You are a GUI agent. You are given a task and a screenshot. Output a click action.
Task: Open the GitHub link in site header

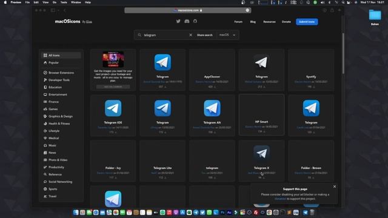195,22
